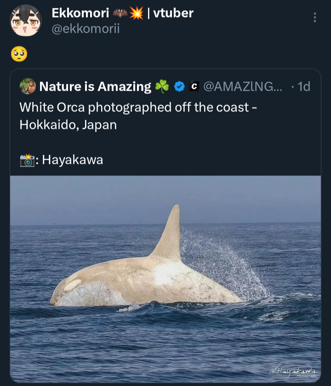Image resolution: width=331 pixels, height=386 pixels.
Task: Click the Hayakawa photo credit text
Action: tap(72, 160)
